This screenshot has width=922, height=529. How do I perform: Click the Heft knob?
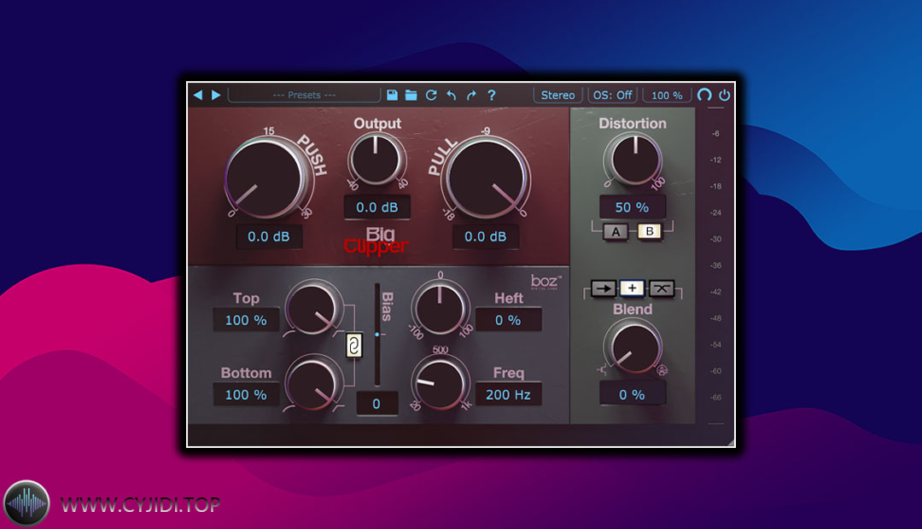pos(440,308)
